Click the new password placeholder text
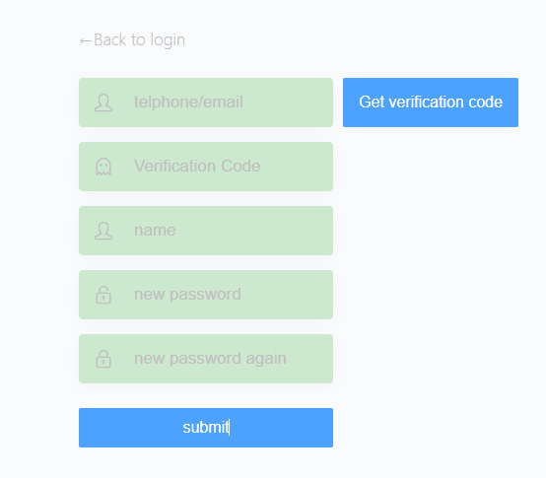The height and width of the screenshot is (478, 546). [187, 295]
